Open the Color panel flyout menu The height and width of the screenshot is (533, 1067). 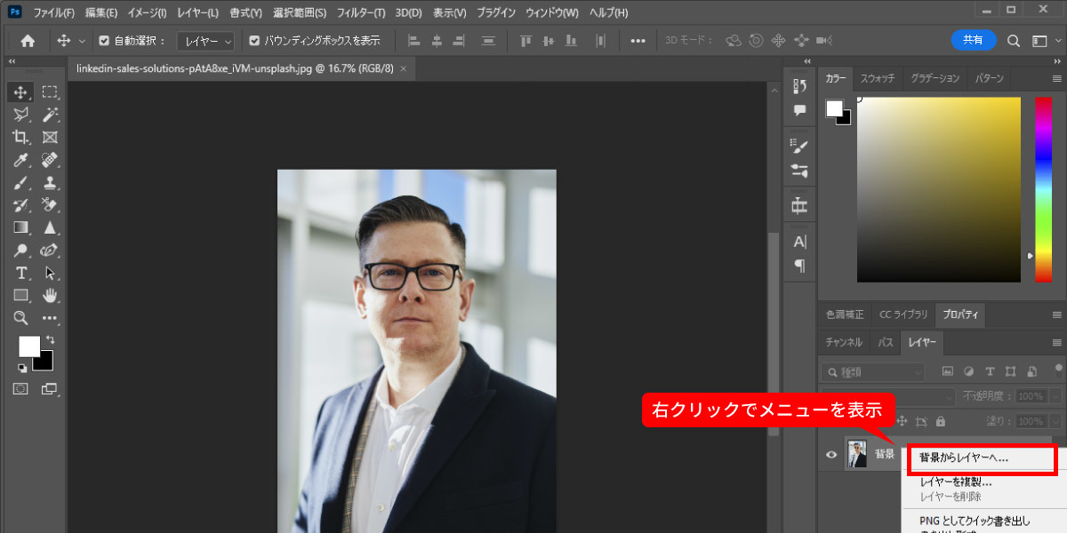(1056, 78)
